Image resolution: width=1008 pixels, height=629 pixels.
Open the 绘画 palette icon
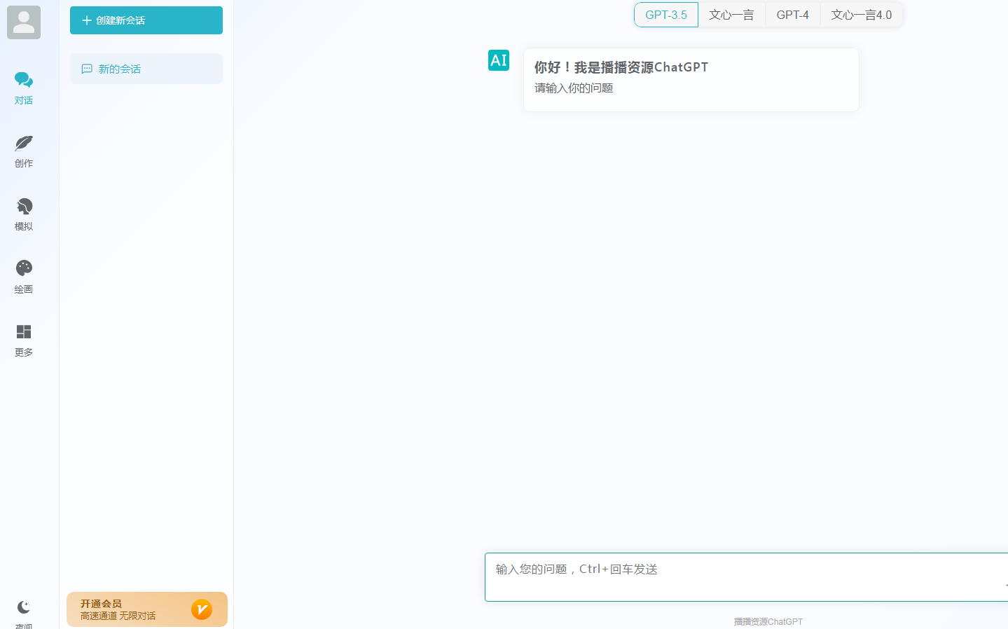pyautogui.click(x=24, y=268)
